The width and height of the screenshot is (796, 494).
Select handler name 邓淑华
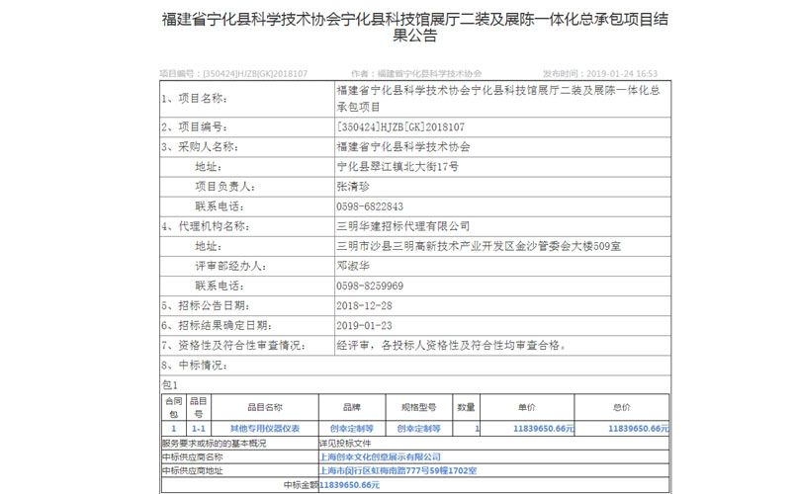[x=353, y=266]
